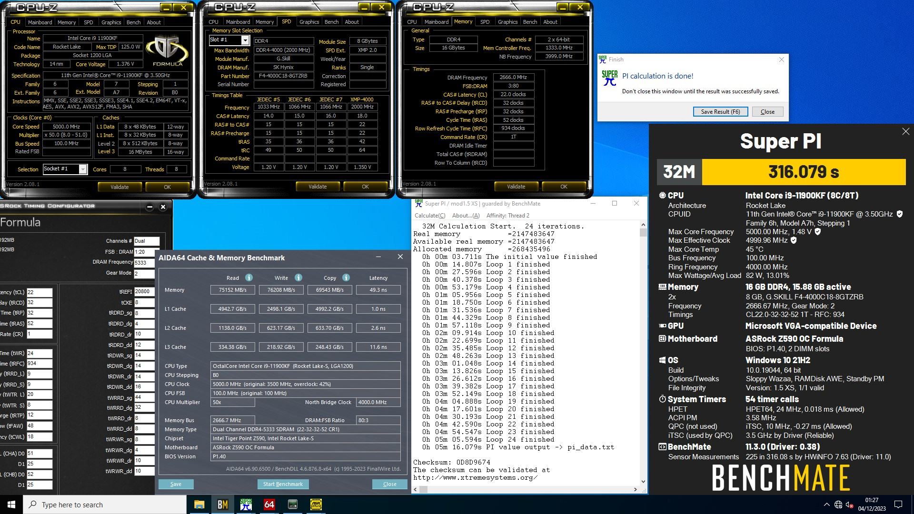Screen dimensions: 914x514
Task: Click the info icon next to Copy
Action: click(346, 277)
